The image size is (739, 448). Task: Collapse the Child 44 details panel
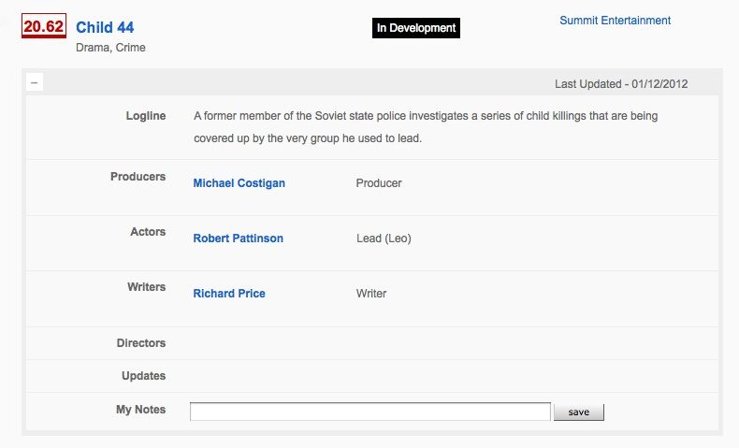pyautogui.click(x=35, y=83)
